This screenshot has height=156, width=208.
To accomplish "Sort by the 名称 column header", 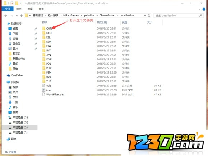I will (x=44, y=22).
